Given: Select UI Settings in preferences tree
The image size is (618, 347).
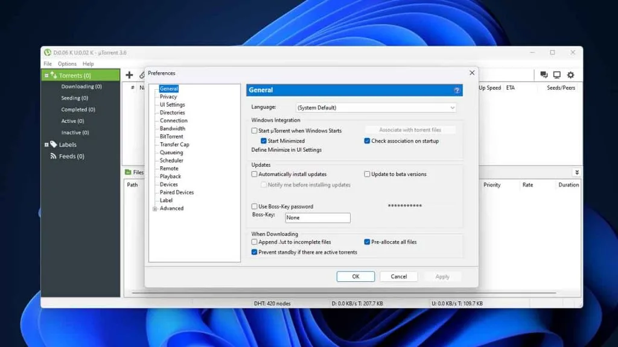Looking at the screenshot, I should click(x=172, y=105).
